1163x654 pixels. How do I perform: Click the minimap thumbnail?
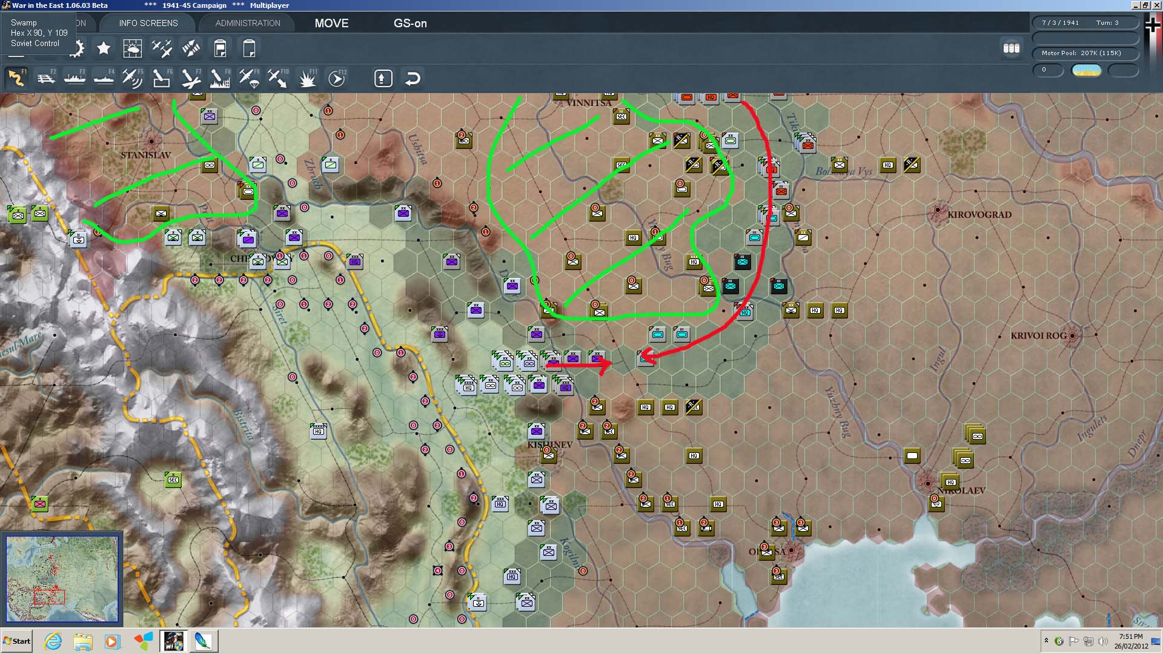(62, 579)
